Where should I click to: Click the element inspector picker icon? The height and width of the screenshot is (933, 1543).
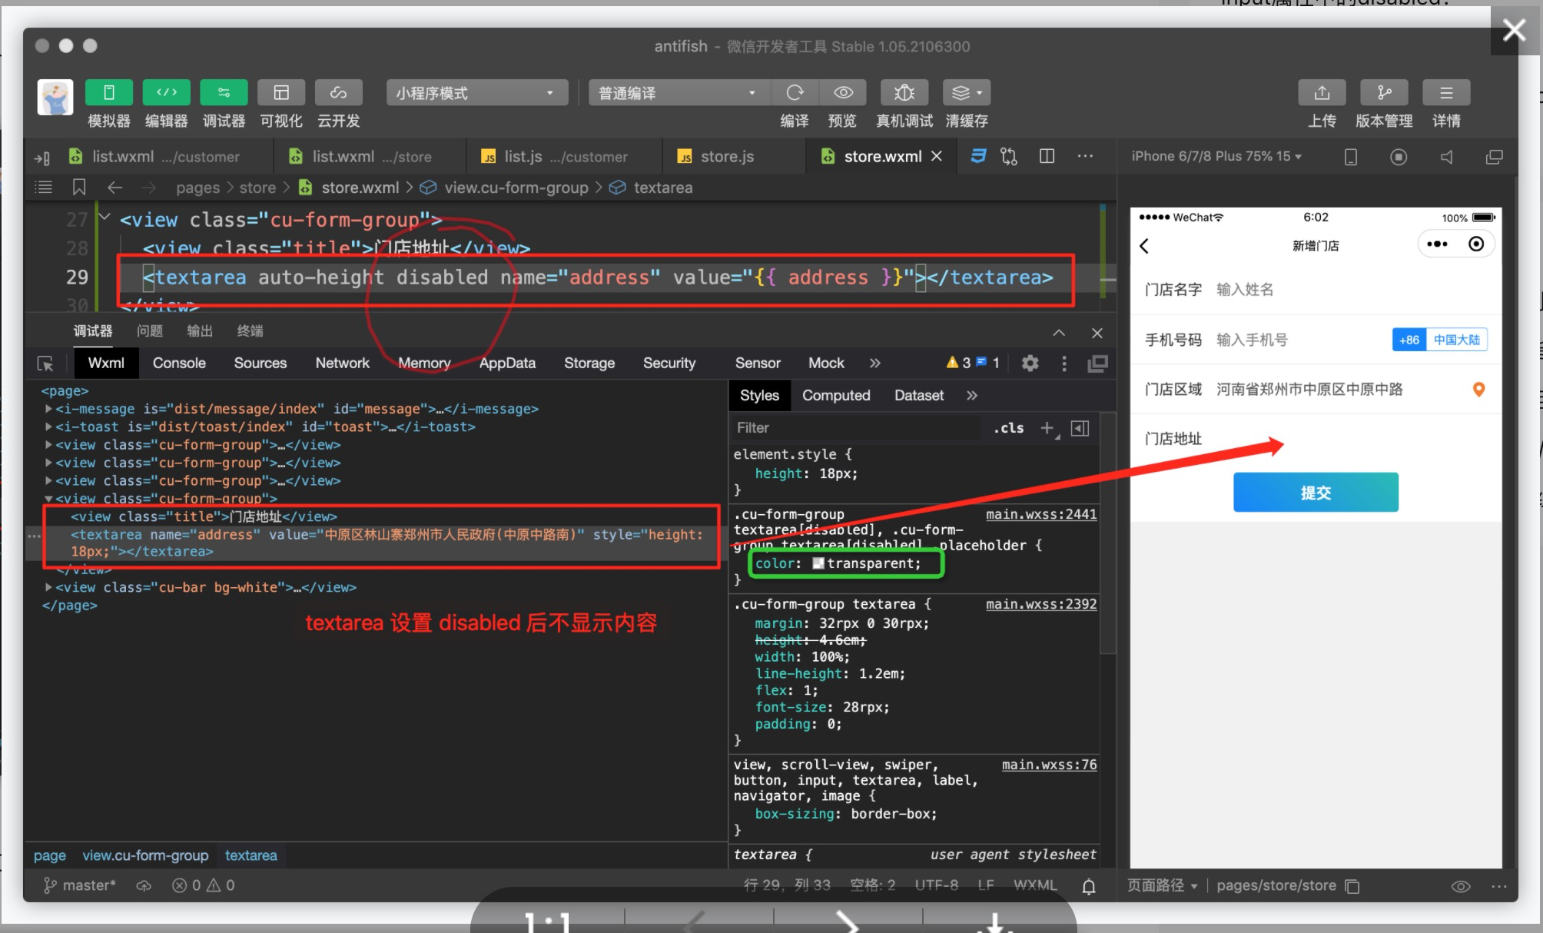tap(45, 364)
